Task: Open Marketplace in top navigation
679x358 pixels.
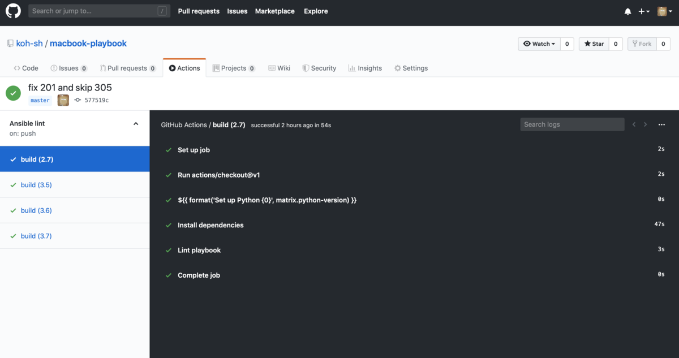Action: click(x=274, y=11)
